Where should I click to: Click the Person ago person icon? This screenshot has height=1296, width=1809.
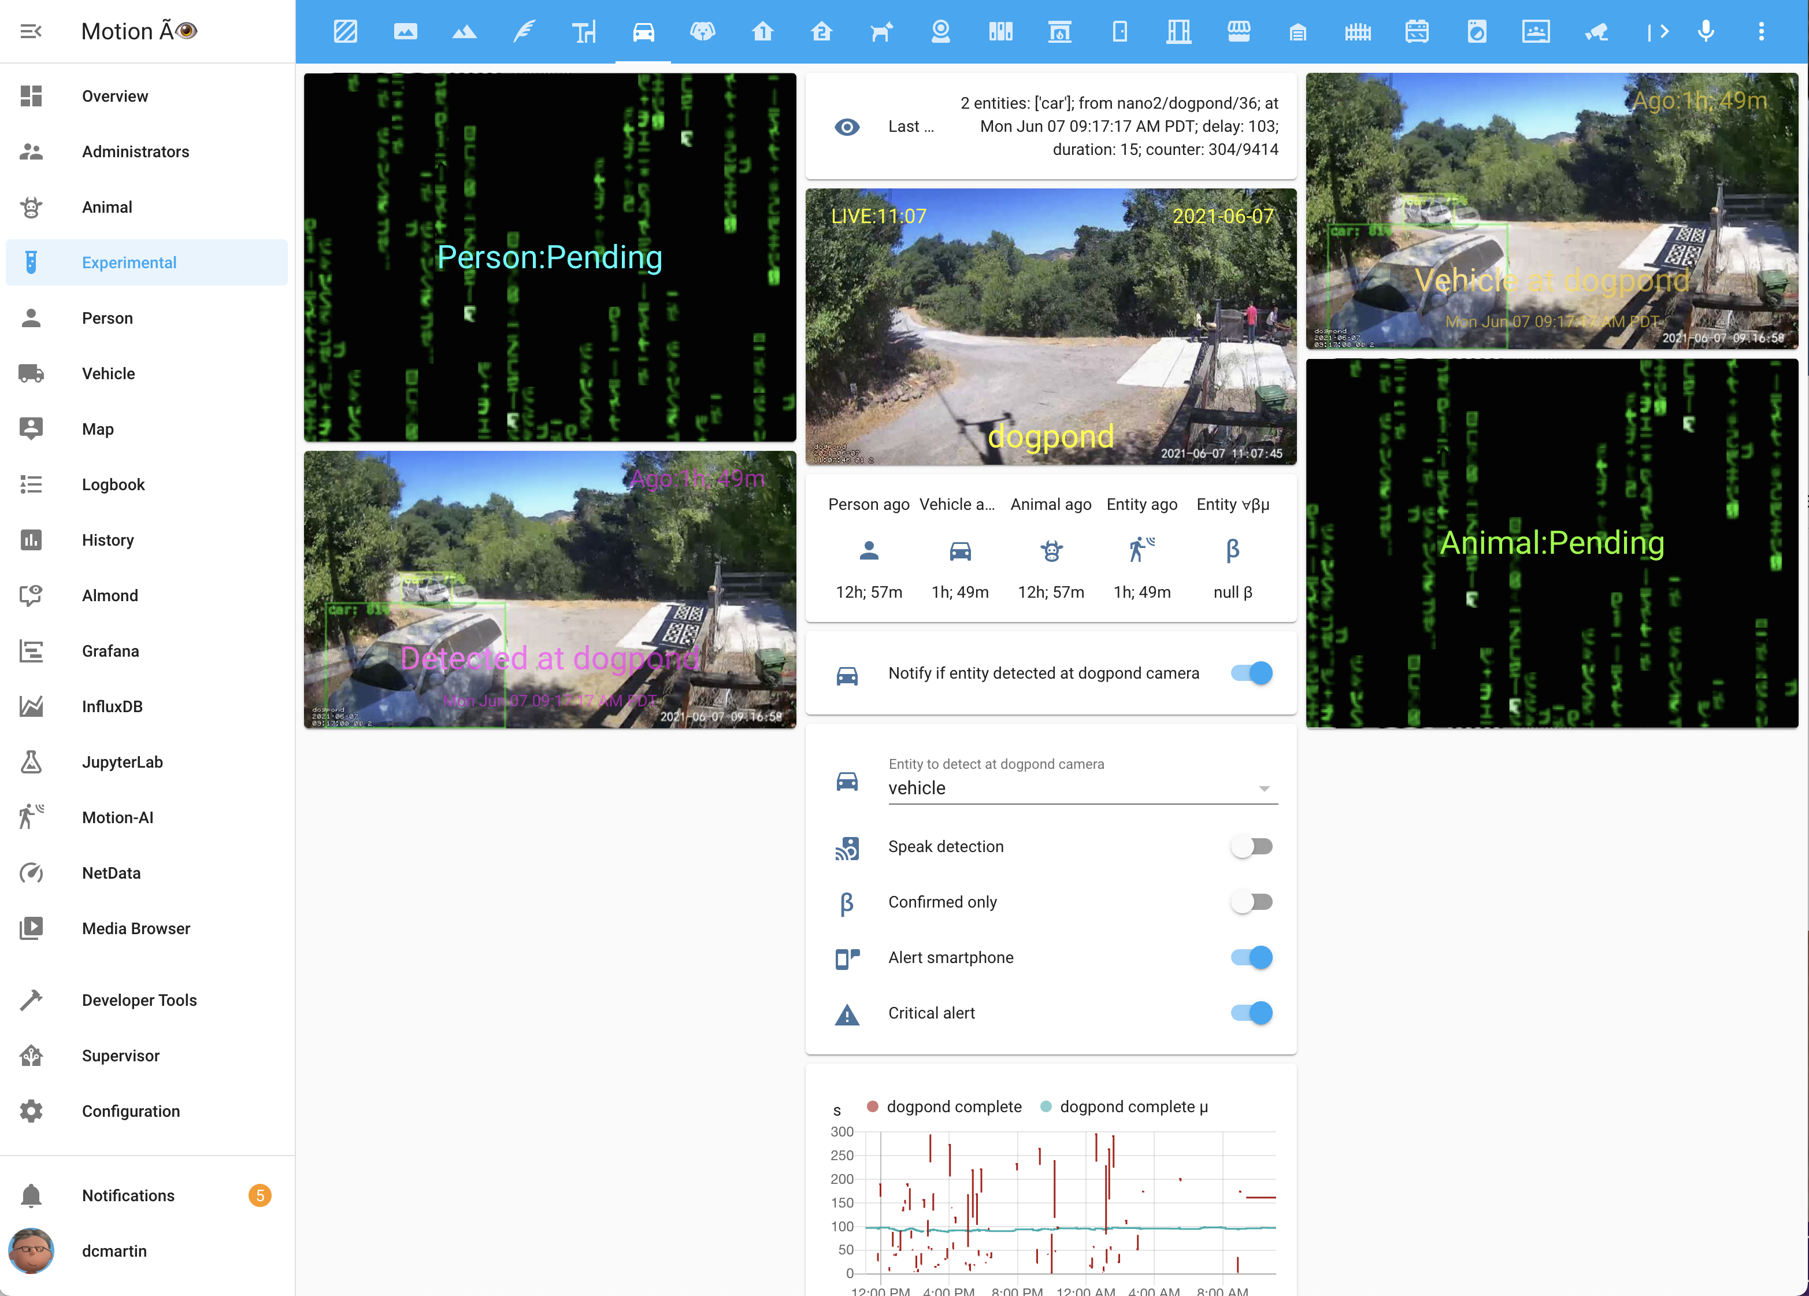[869, 550]
